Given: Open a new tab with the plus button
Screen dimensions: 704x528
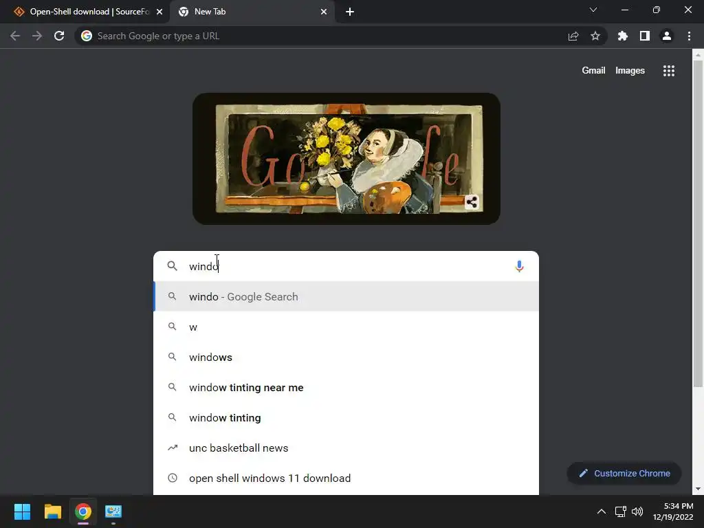Looking at the screenshot, I should (350, 12).
